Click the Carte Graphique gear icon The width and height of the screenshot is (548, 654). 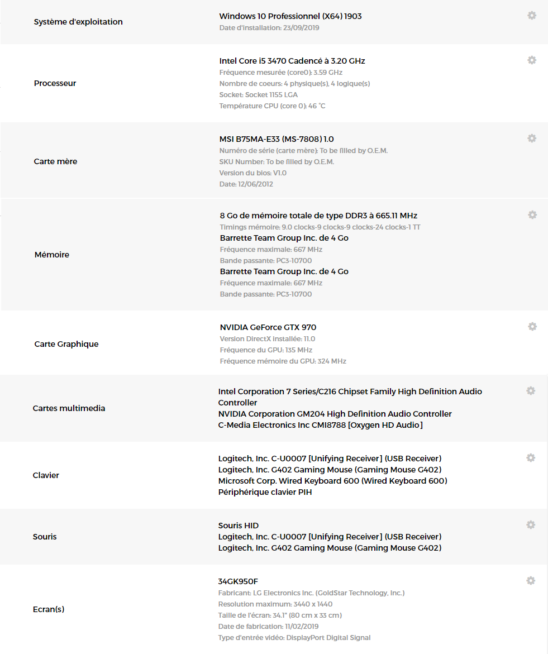pyautogui.click(x=532, y=327)
